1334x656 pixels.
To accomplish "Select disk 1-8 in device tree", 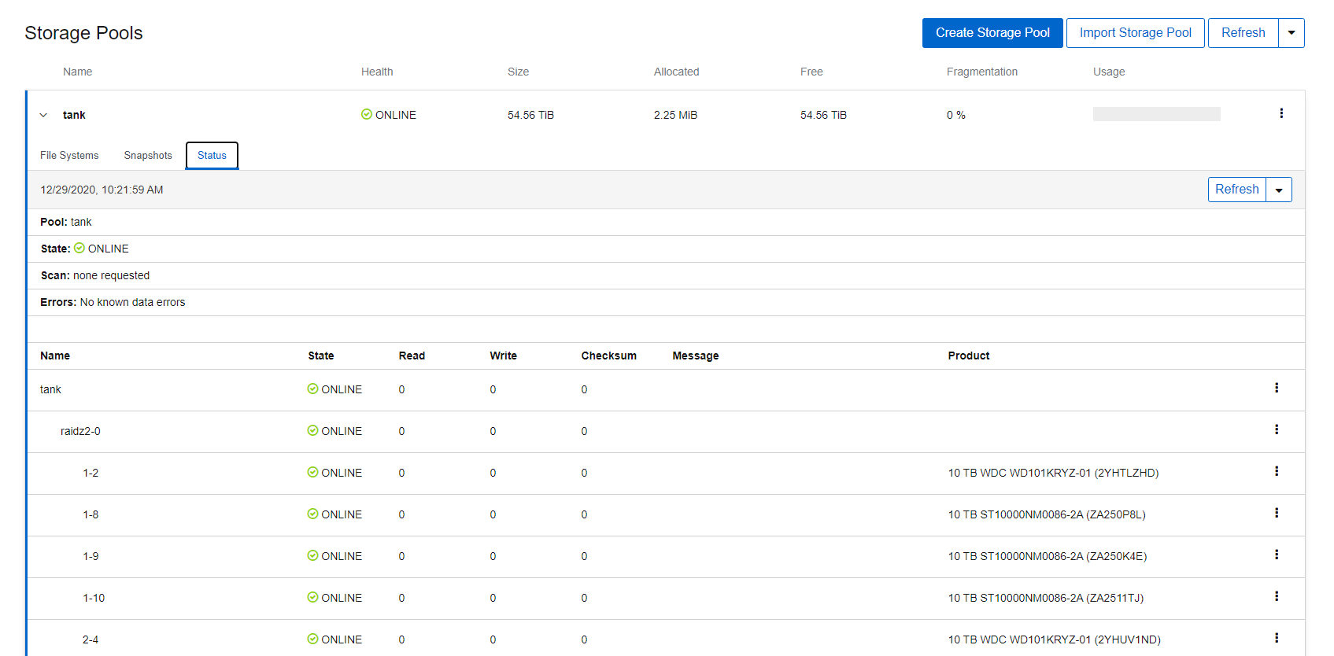I will pos(91,514).
